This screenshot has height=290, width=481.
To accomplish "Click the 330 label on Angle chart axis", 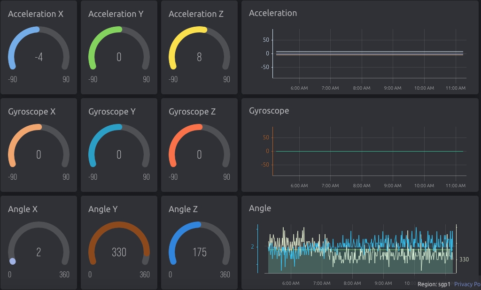I will click(464, 259).
